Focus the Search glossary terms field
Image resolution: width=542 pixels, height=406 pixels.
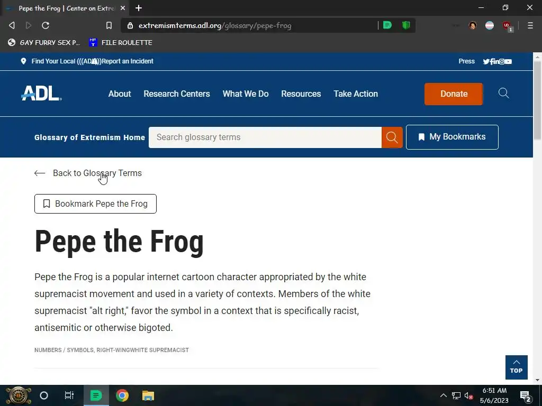[x=265, y=137]
